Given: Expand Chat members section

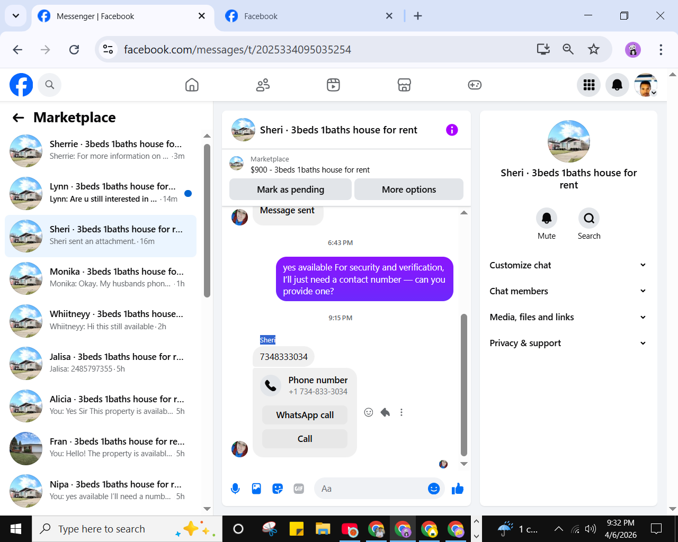Looking at the screenshot, I should point(568,291).
